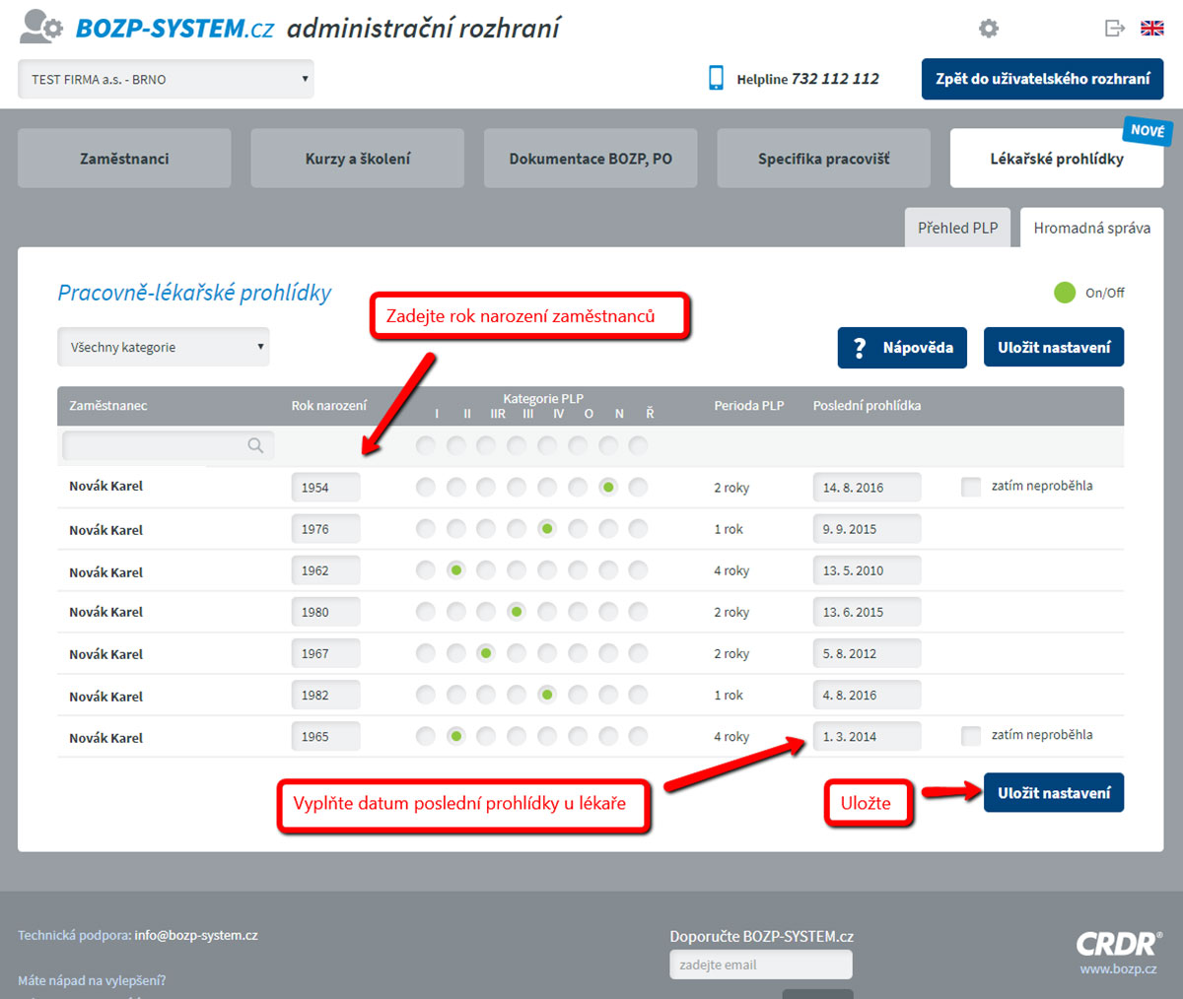Select category O for employee born 1980
The width and height of the screenshot is (1183, 999).
tap(578, 612)
